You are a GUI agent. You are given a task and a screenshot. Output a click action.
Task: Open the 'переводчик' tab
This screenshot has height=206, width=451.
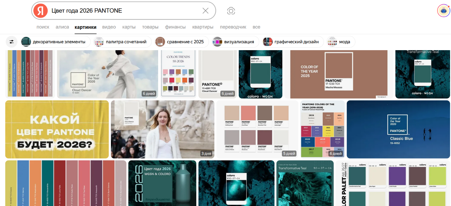point(233,27)
